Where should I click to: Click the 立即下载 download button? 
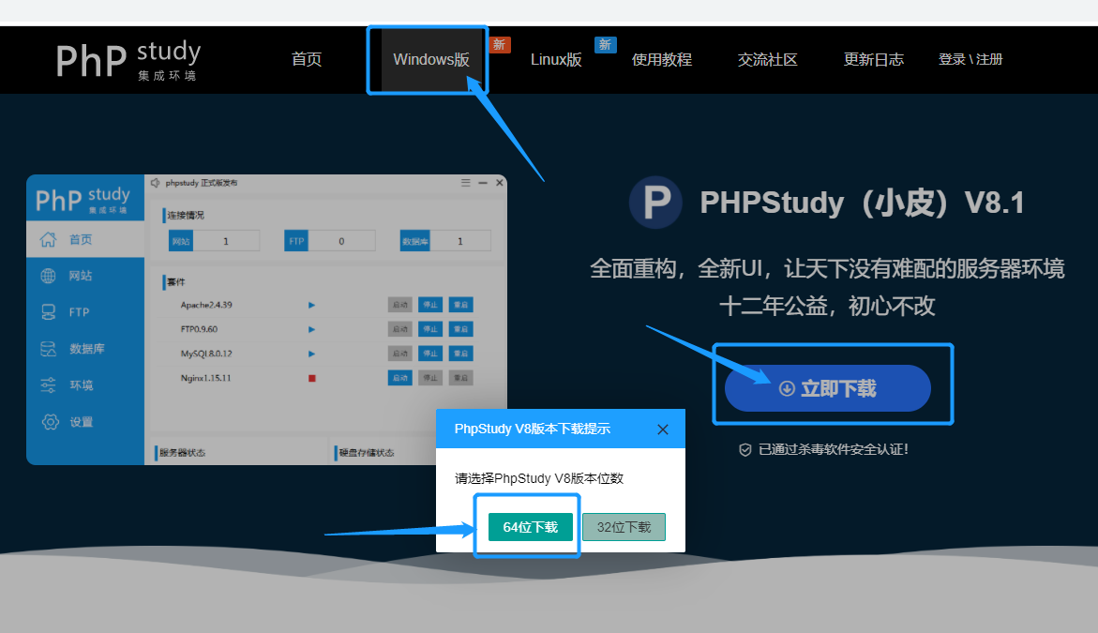click(x=829, y=387)
